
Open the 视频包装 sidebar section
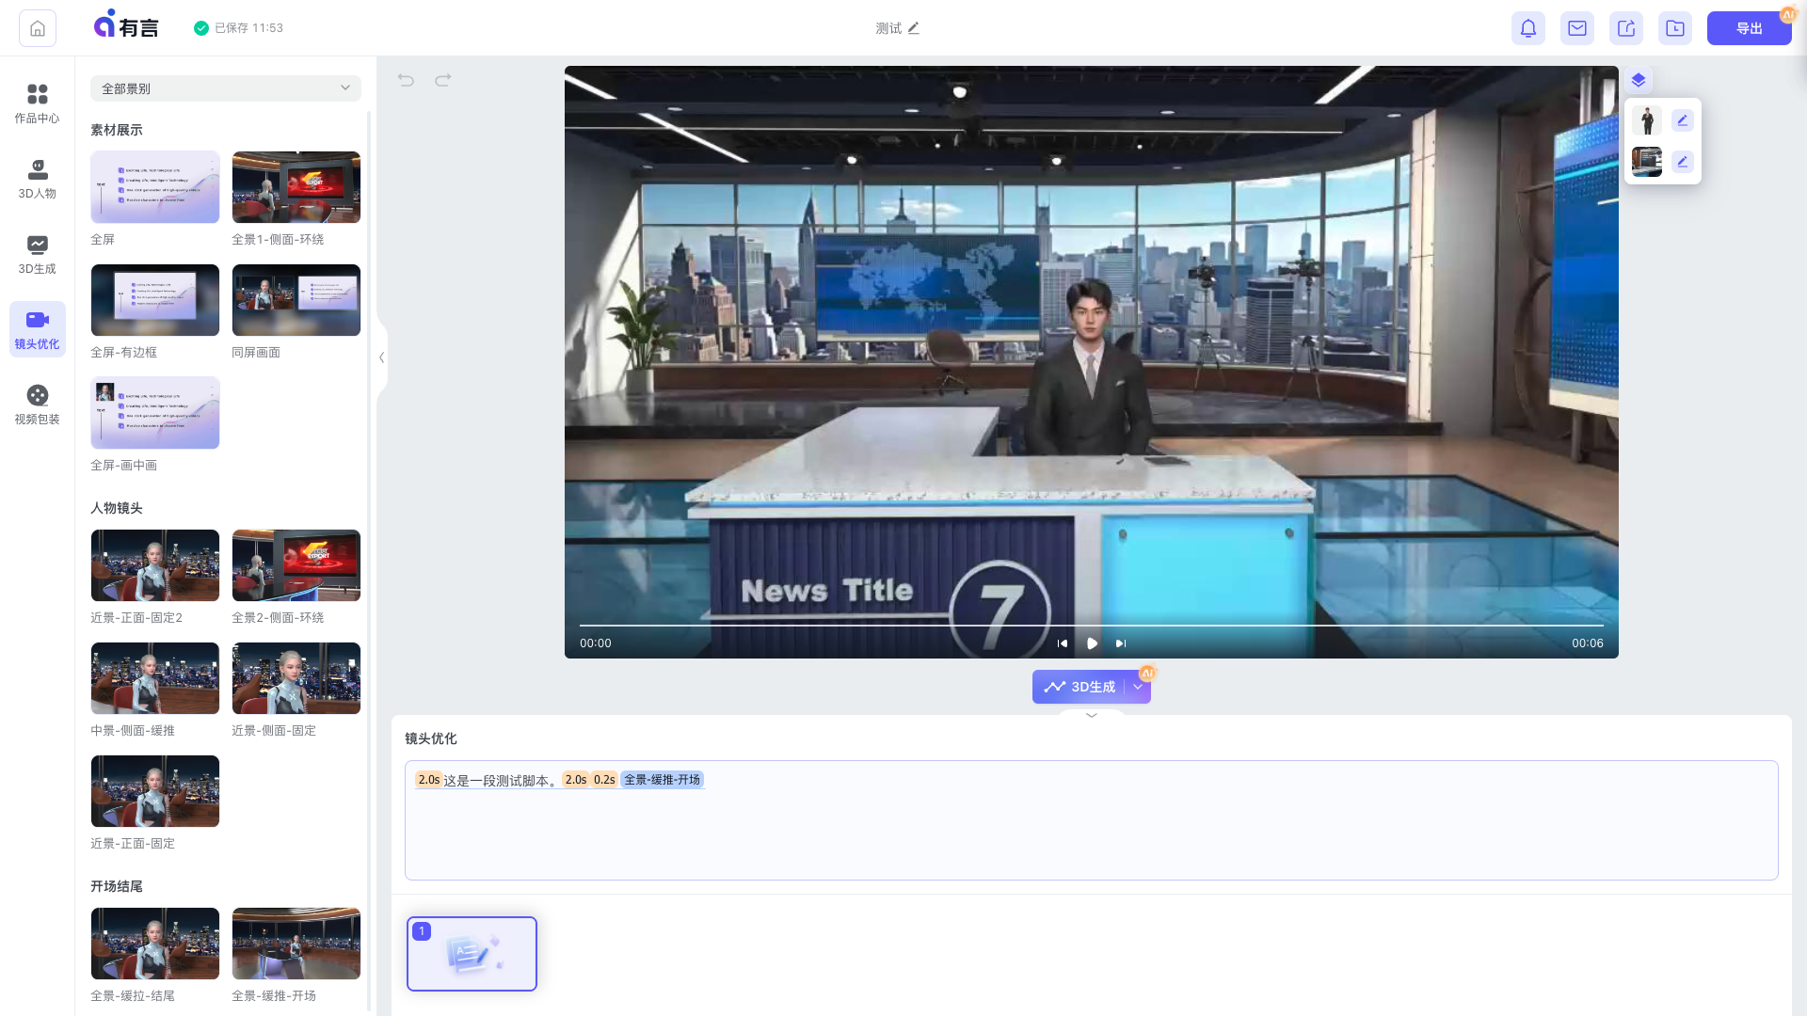coord(37,405)
